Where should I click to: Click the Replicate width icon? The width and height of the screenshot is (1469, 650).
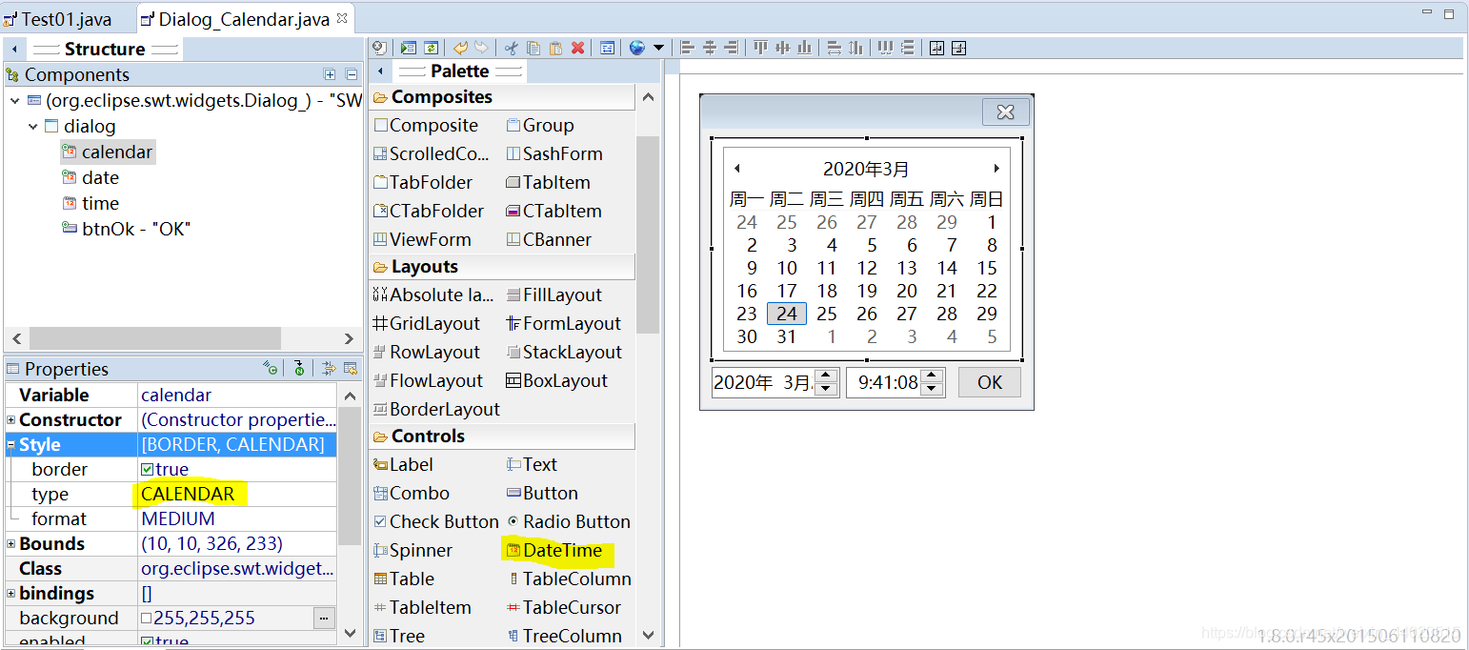834,48
